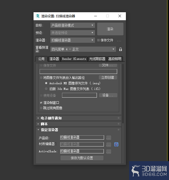Click drag grip icon on 脚本 rollout

pyautogui.click(x=118, y=124)
